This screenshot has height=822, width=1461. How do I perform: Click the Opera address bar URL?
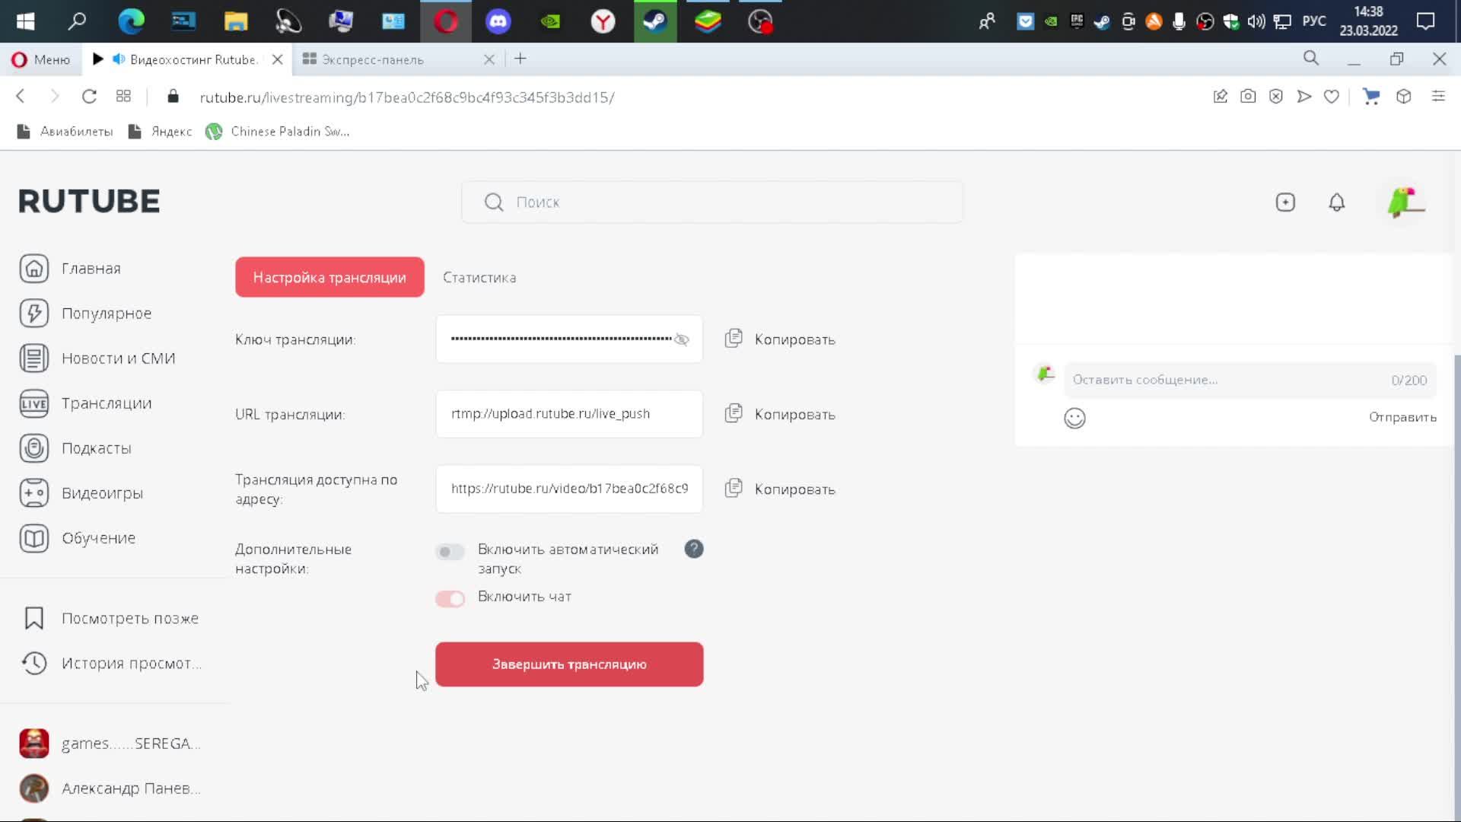[407, 97]
